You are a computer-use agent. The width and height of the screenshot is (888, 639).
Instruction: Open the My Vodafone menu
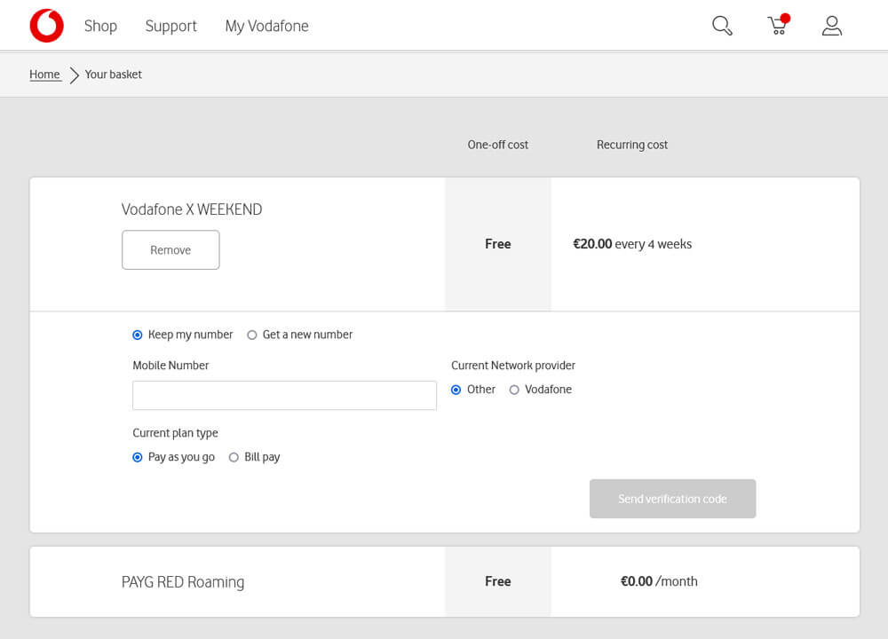[266, 26]
